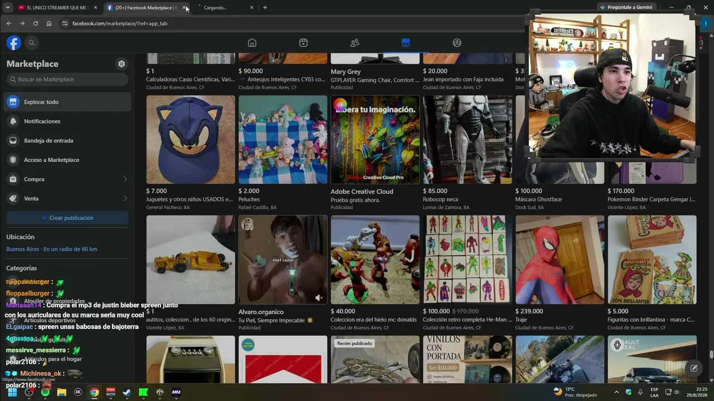The width and height of the screenshot is (714, 401).
Task: Open the Peluches listing photo
Action: coord(283,140)
